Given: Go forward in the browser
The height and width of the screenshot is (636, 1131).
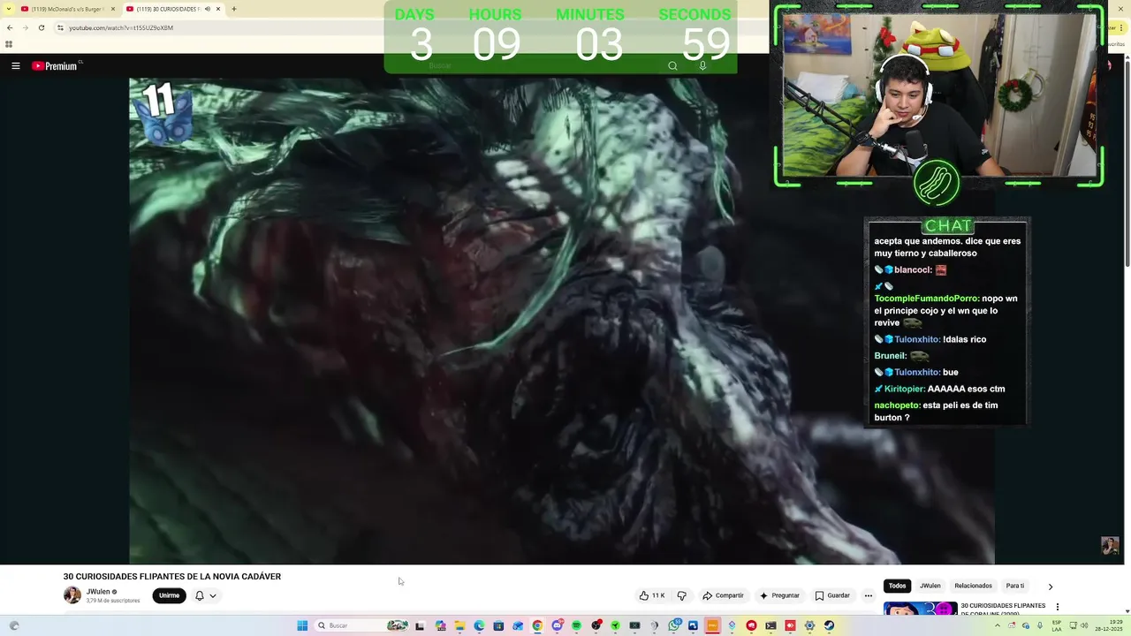Looking at the screenshot, I should [x=25, y=27].
